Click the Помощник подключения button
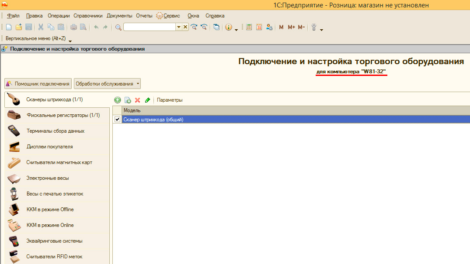 click(x=38, y=83)
